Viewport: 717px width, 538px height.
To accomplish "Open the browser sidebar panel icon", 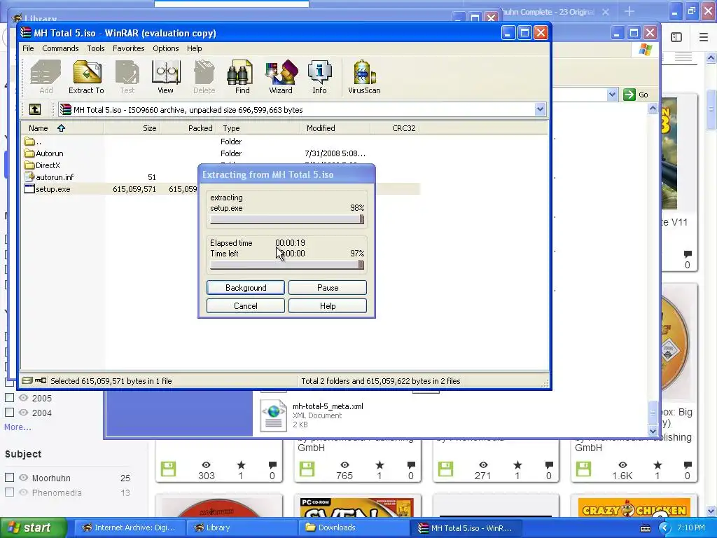I will coord(676,37).
